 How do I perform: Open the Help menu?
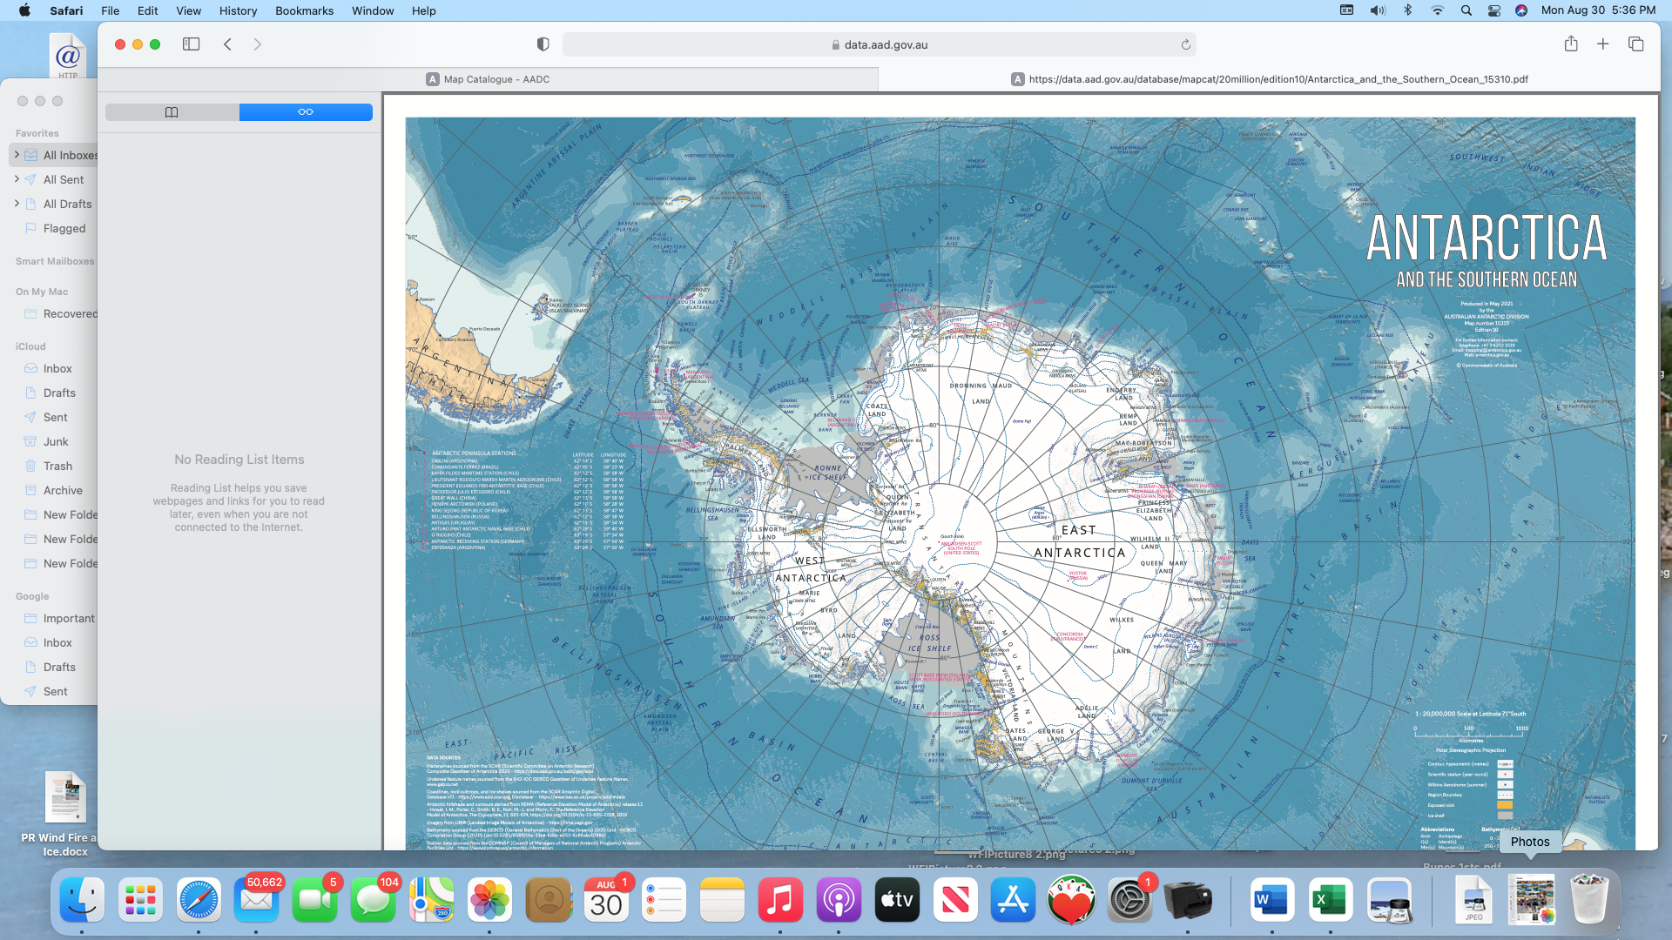(x=424, y=10)
